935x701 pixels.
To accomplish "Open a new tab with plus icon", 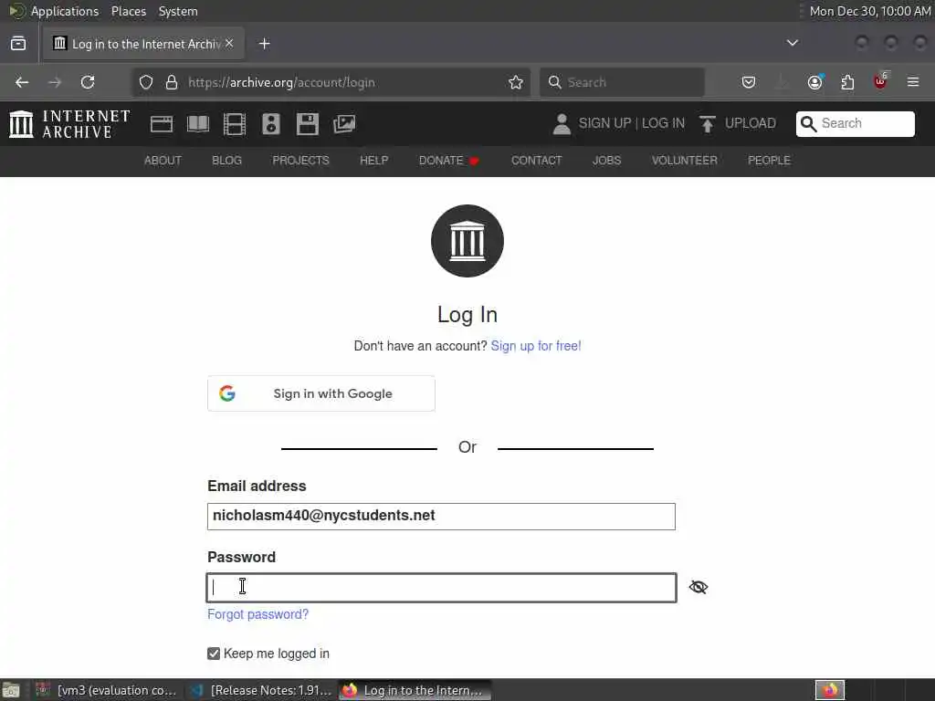I will pos(265,44).
